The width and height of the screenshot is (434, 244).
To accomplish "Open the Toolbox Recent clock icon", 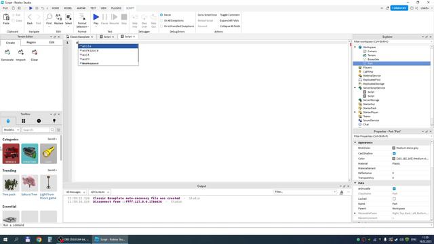I will tap(39, 121).
